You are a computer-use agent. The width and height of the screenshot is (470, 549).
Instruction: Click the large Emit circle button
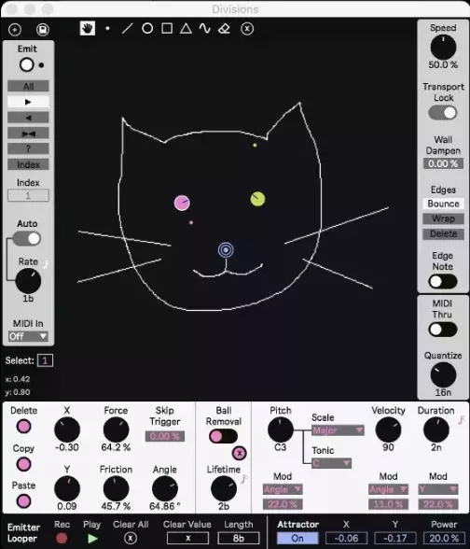coord(26,64)
